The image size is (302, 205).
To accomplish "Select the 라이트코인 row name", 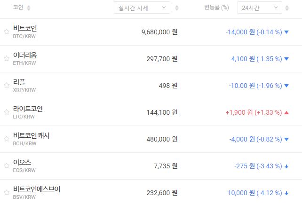I will pos(28,109).
